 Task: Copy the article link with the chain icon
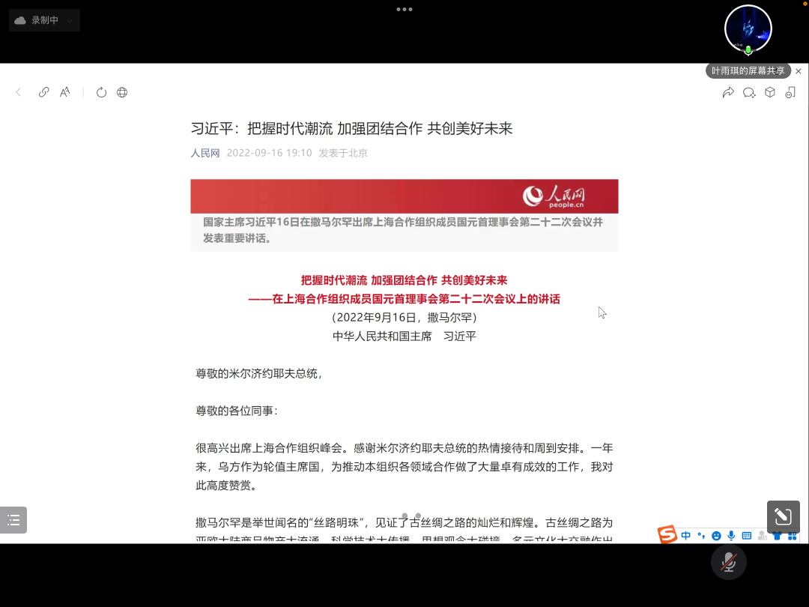coord(43,92)
